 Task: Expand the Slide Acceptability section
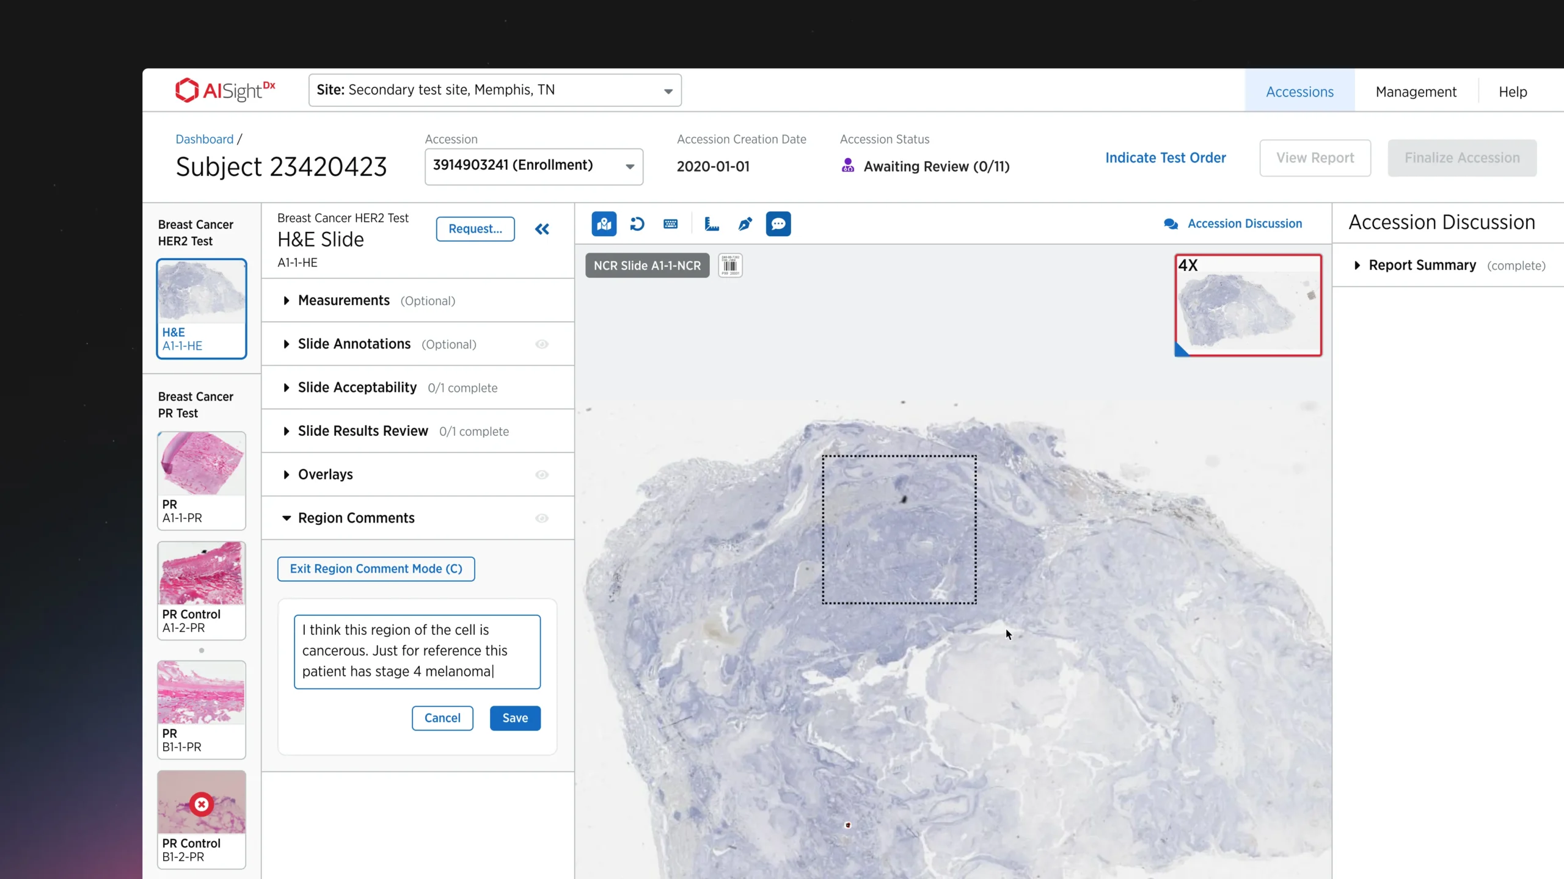pyautogui.click(x=418, y=388)
